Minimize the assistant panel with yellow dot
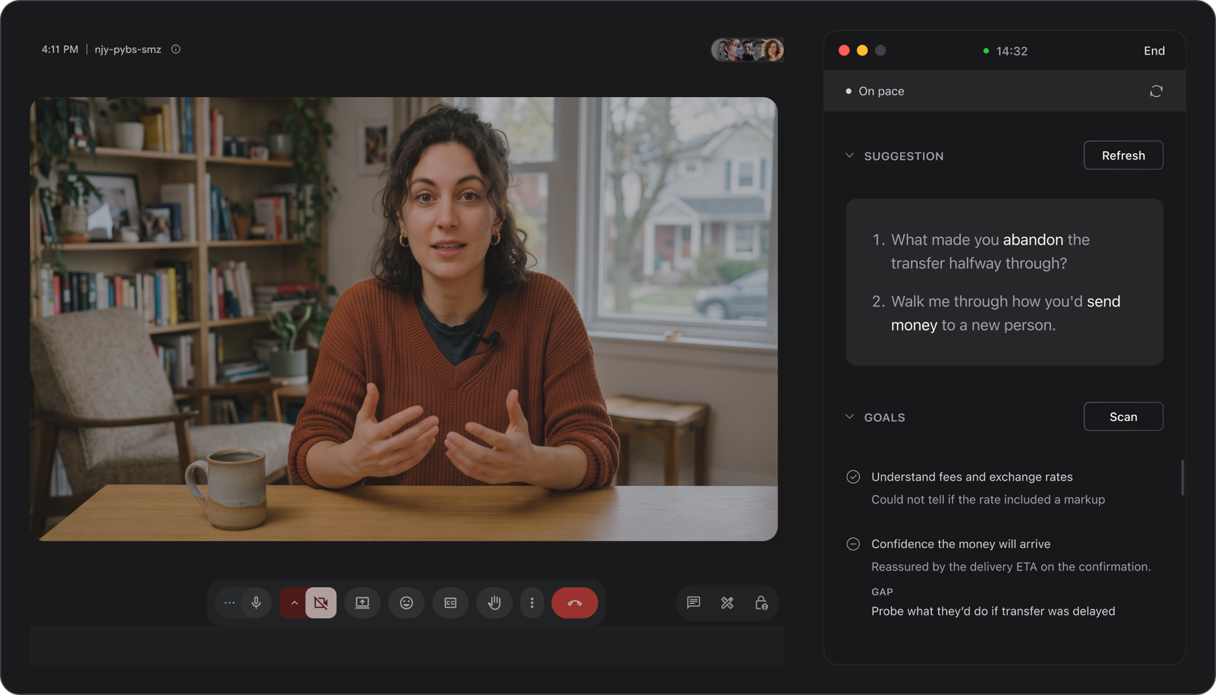 click(862, 51)
